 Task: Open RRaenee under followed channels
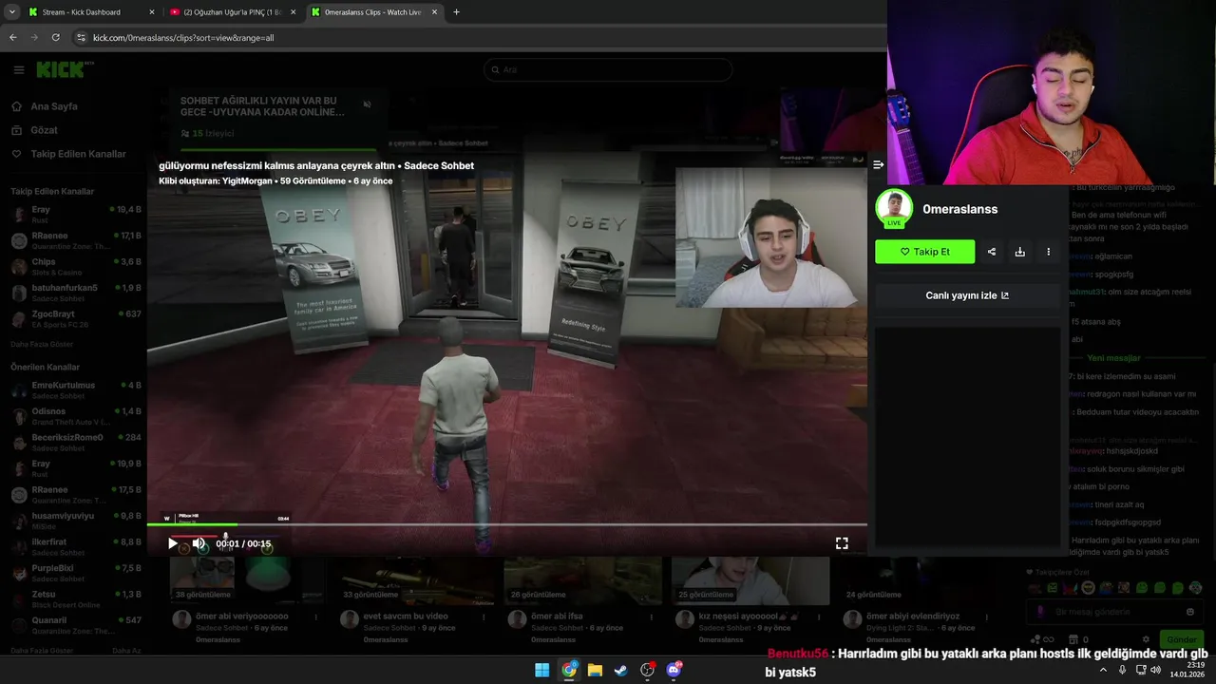coord(76,239)
